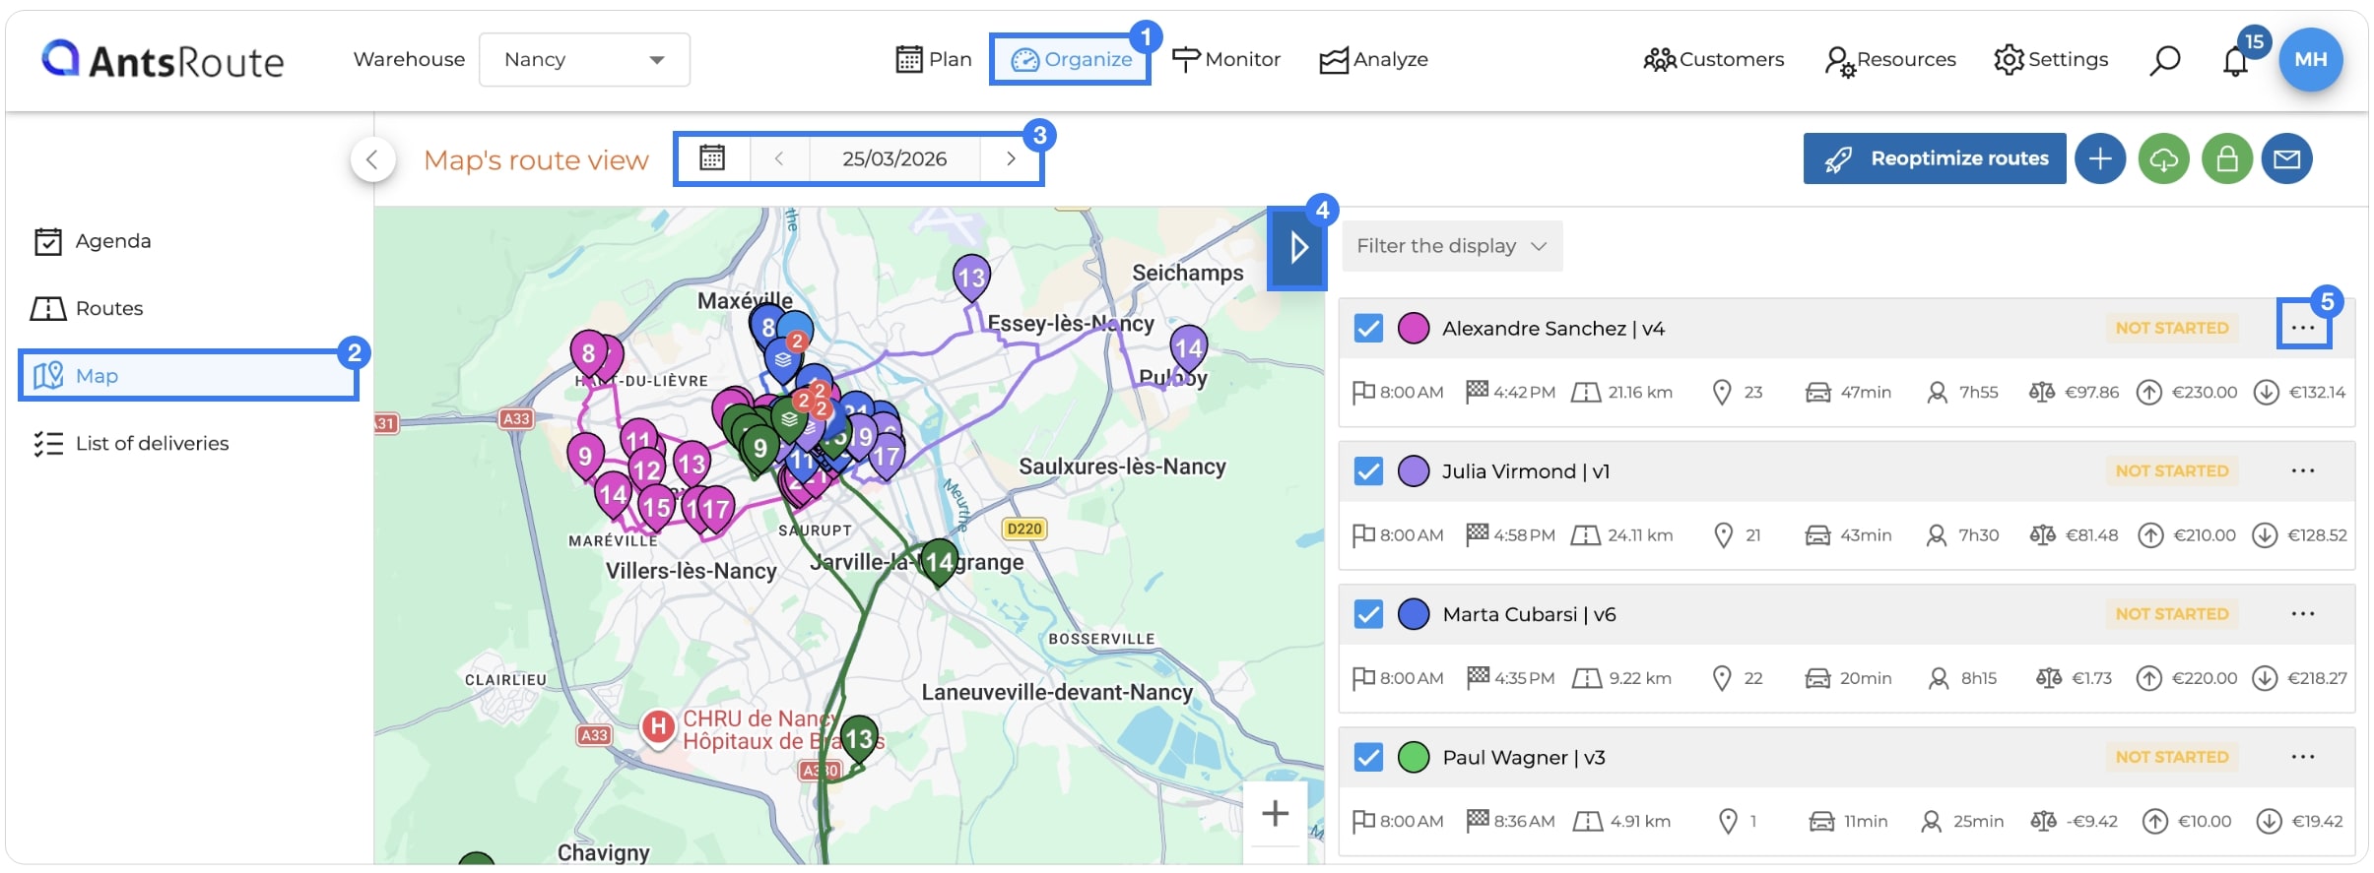The height and width of the screenshot is (873, 2374).
Task: Click Alexandre Sanchez | v4 route name
Action: tap(1553, 329)
